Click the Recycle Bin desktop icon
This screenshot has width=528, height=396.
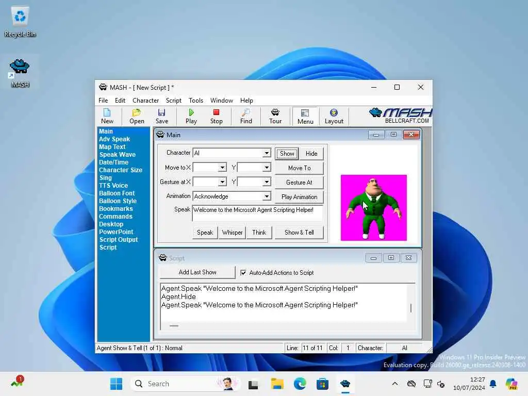[x=20, y=22]
